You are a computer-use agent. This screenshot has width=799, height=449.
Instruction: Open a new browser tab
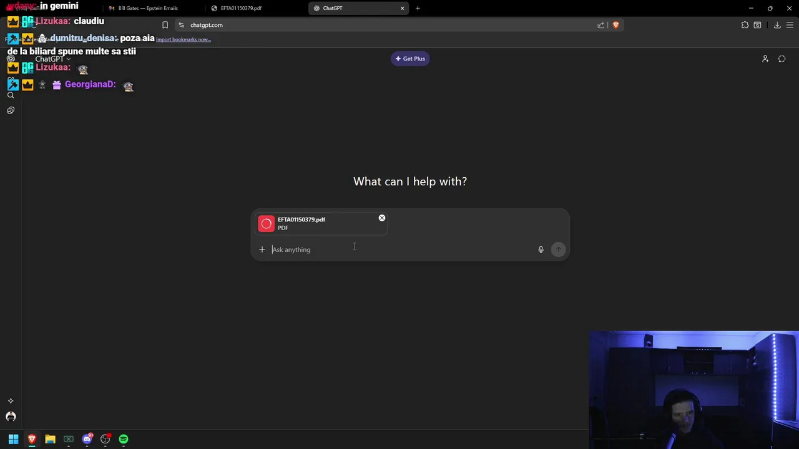point(418,8)
